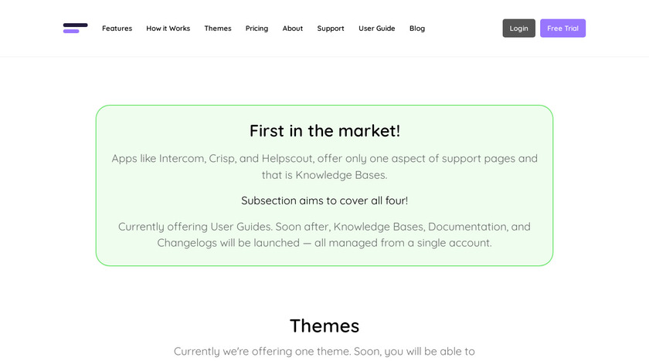Open the Pricing page

pyautogui.click(x=257, y=29)
